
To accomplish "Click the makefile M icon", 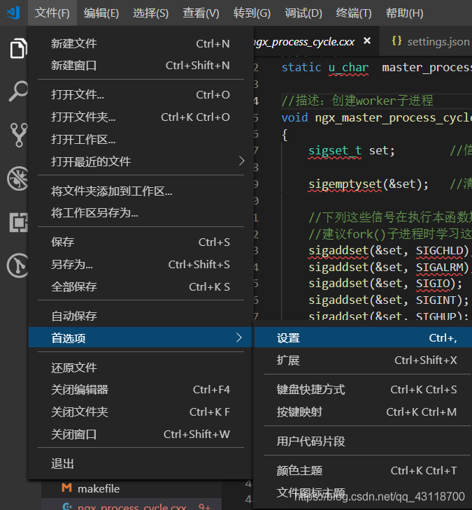I will pyautogui.click(x=66, y=488).
